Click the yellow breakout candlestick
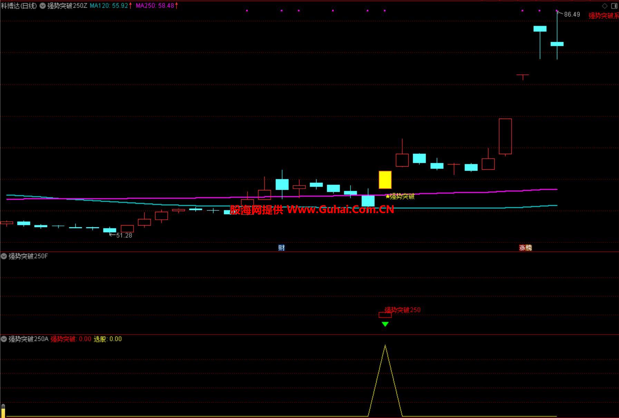Image resolution: width=619 pixels, height=418 pixels. click(385, 180)
